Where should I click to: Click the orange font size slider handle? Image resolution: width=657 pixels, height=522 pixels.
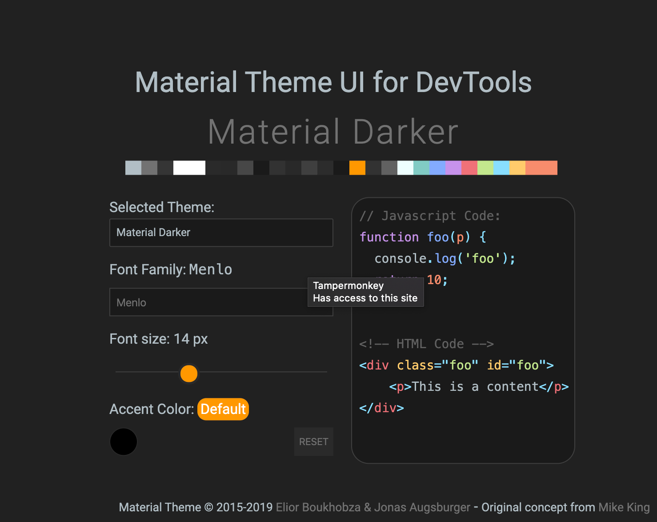[189, 373]
